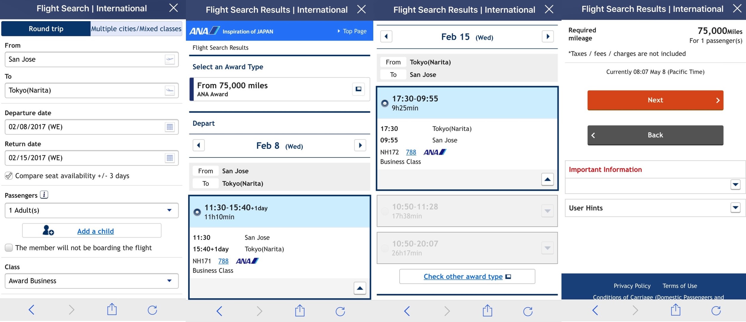The width and height of the screenshot is (746, 322).
Task: Select the 10:50-20:07 flight radio
Action: (385, 248)
